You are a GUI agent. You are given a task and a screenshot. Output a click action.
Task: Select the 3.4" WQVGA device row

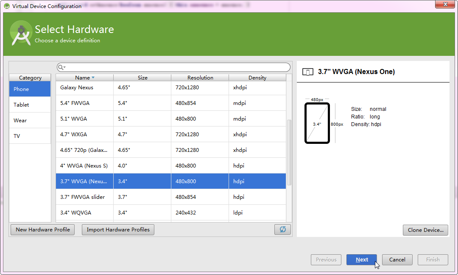[171, 213]
